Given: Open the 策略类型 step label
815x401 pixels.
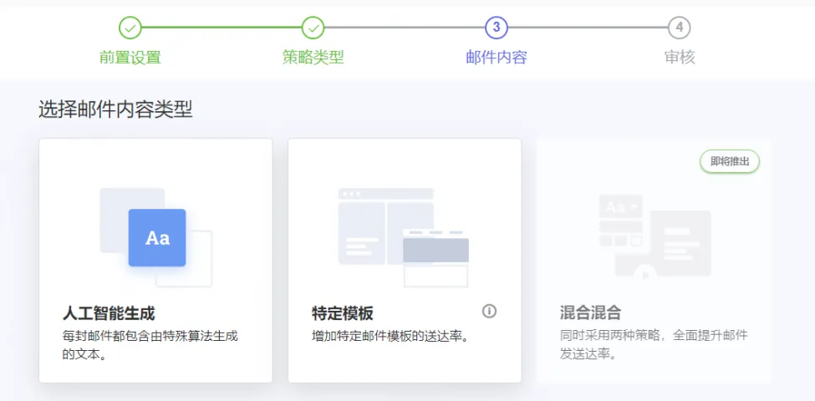Looking at the screenshot, I should (x=313, y=58).
